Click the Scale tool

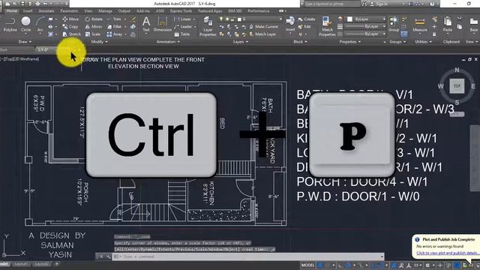(x=93, y=34)
